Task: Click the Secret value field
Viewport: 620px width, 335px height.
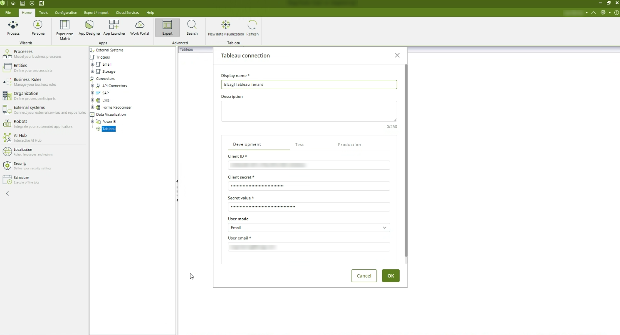Action: click(309, 207)
